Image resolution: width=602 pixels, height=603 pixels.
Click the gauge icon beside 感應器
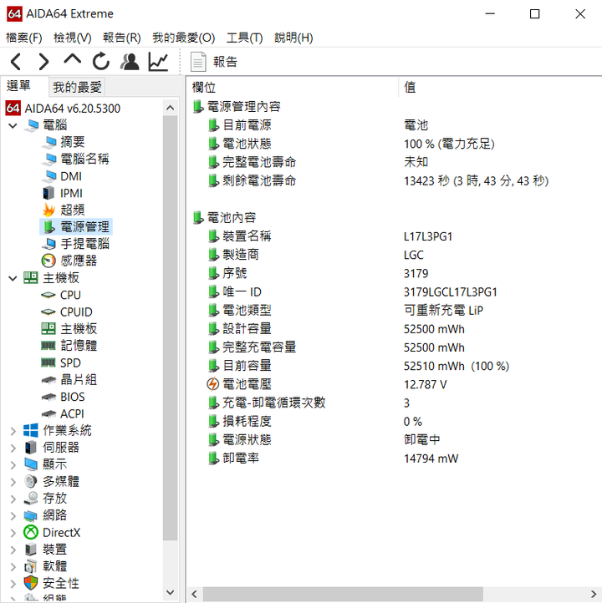click(48, 261)
